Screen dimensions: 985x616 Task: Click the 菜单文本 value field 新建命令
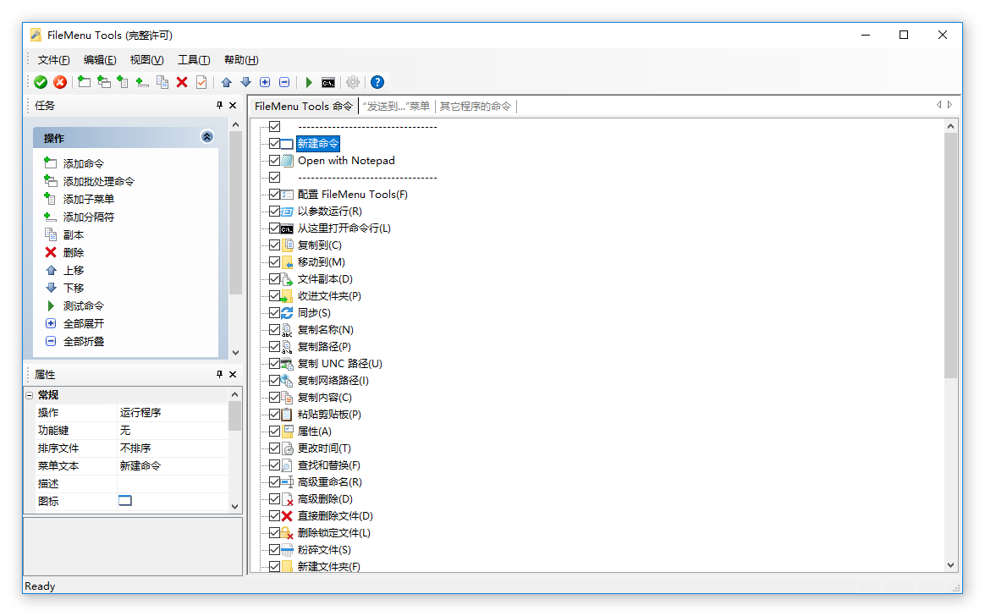pyautogui.click(x=173, y=466)
